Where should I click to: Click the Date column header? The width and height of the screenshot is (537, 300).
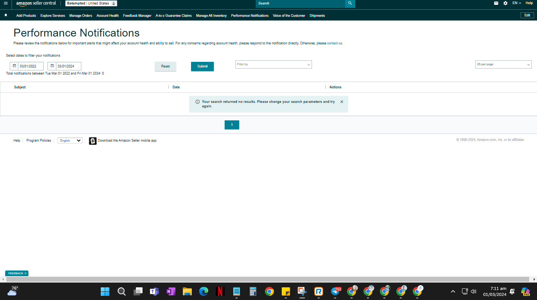pyautogui.click(x=176, y=87)
